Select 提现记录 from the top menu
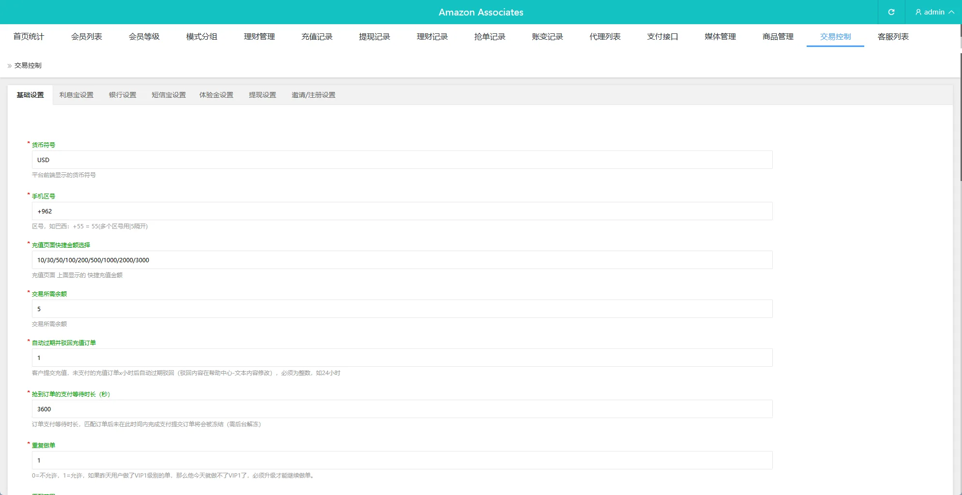Screen dimensions: 962x495 click(x=374, y=37)
